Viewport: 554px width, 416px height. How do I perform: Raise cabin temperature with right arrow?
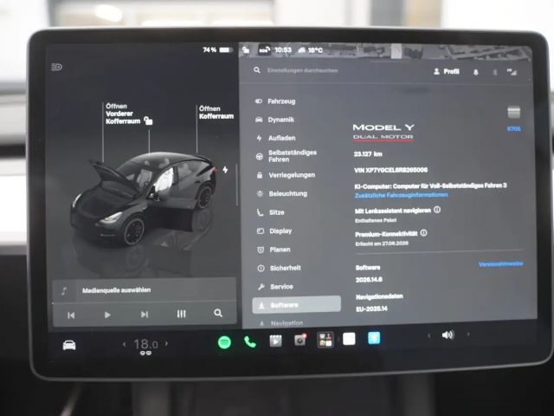[166, 343]
